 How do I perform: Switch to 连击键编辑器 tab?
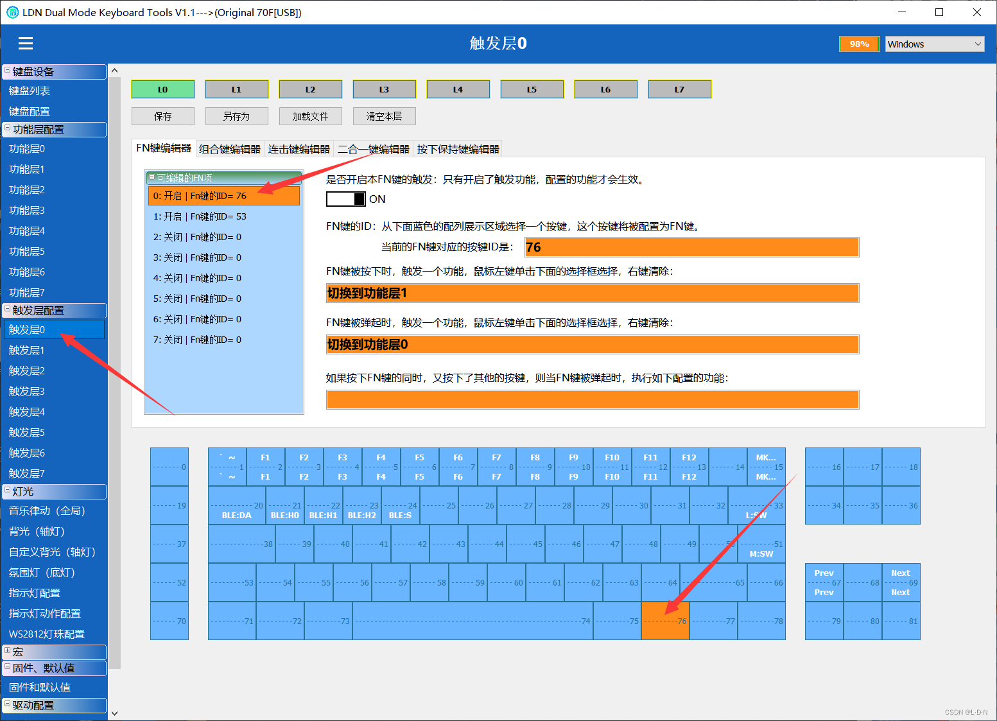[299, 149]
